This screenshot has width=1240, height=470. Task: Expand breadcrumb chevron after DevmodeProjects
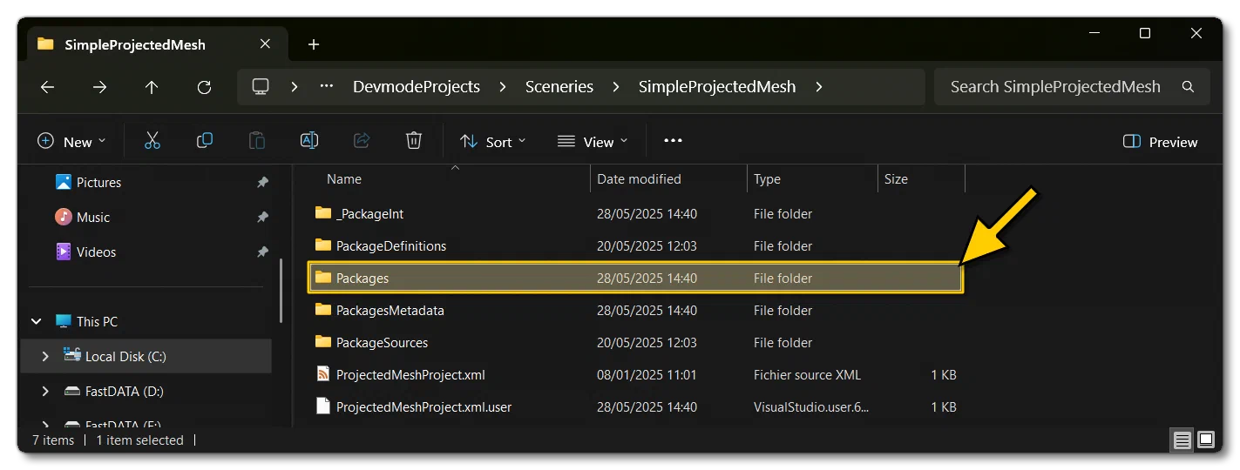pos(503,87)
